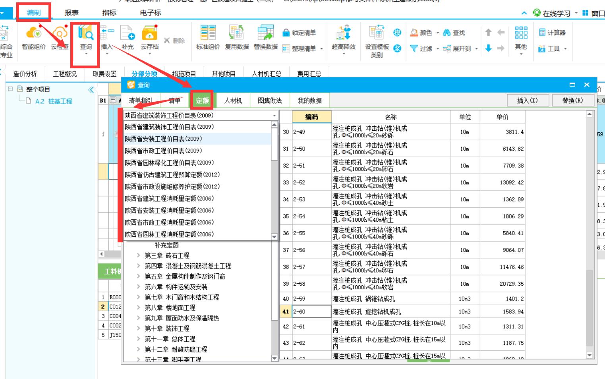The image size is (605, 379).
Task: Open 复用数据 tool
Action: (237, 38)
